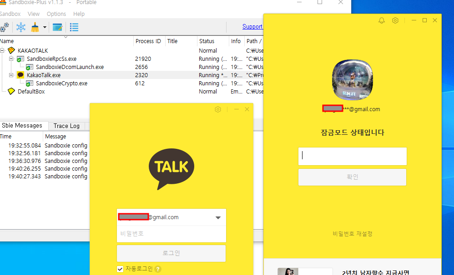Click the list view icon in toolbar
The height and width of the screenshot is (275, 454).
coord(74,27)
